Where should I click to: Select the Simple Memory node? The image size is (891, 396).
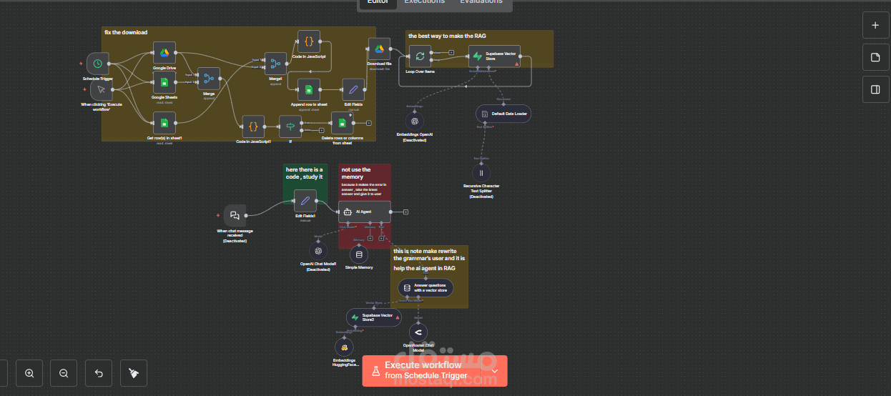(359, 254)
